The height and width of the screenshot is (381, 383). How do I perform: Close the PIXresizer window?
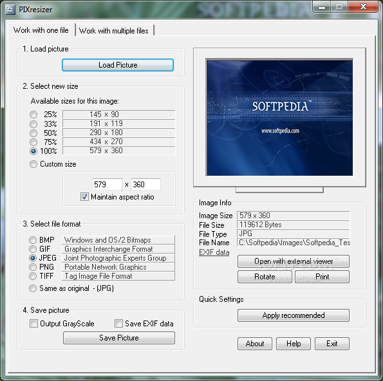(x=363, y=7)
